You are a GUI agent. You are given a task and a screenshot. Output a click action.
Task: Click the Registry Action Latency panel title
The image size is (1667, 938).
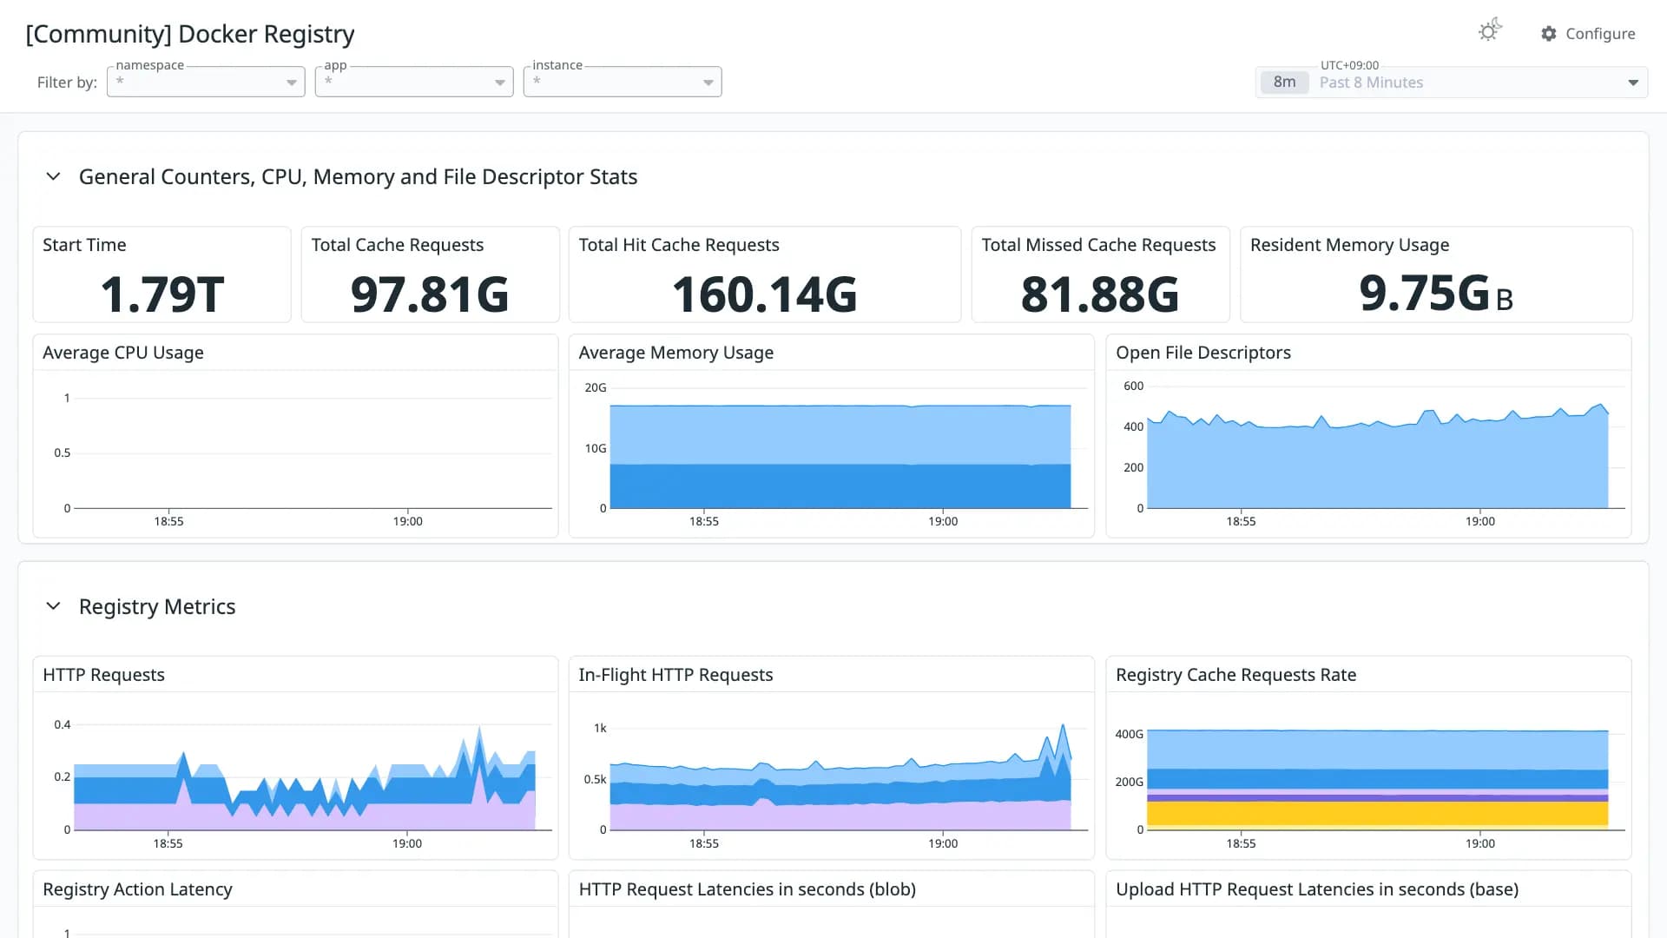137,889
